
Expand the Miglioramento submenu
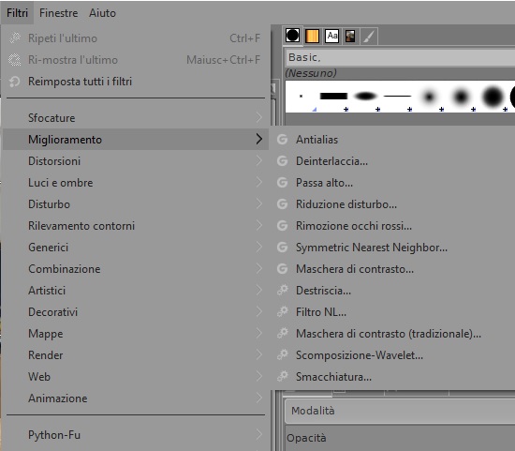click(x=136, y=140)
